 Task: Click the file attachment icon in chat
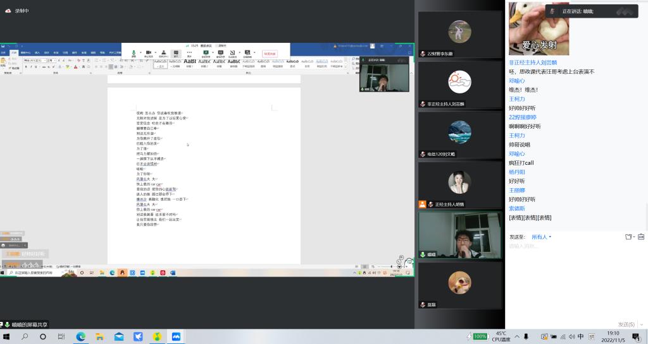[629, 237]
